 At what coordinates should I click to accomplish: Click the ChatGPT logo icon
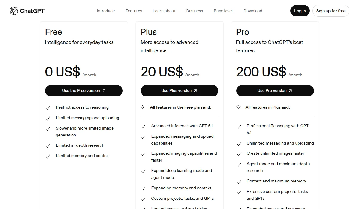coord(13,10)
